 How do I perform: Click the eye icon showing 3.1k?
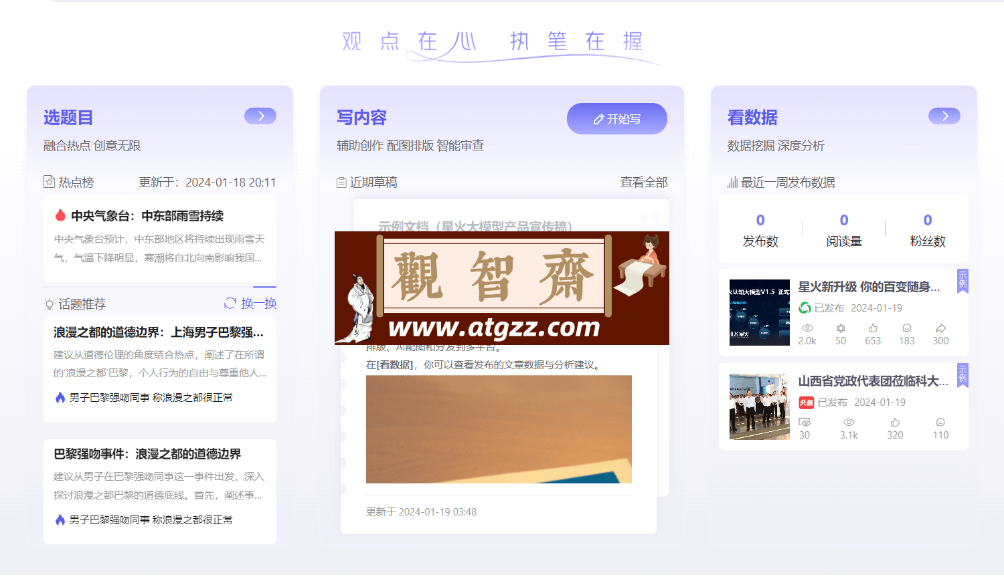849,423
